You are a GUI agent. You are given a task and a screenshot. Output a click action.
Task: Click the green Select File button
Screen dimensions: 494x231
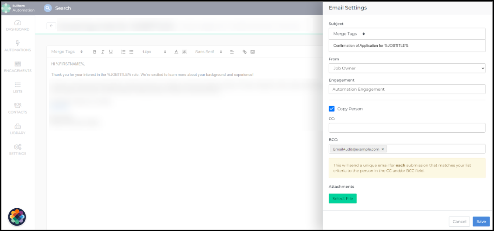342,199
